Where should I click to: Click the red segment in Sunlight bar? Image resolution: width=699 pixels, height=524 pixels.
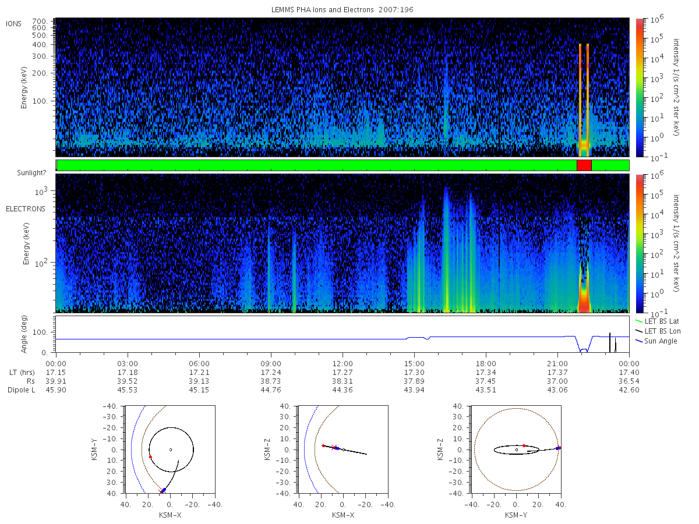click(x=584, y=165)
